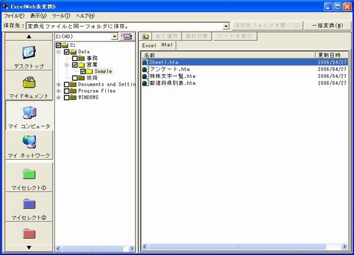
Task: Collapse the 営業 folder node
Action: pyautogui.click(x=67, y=65)
